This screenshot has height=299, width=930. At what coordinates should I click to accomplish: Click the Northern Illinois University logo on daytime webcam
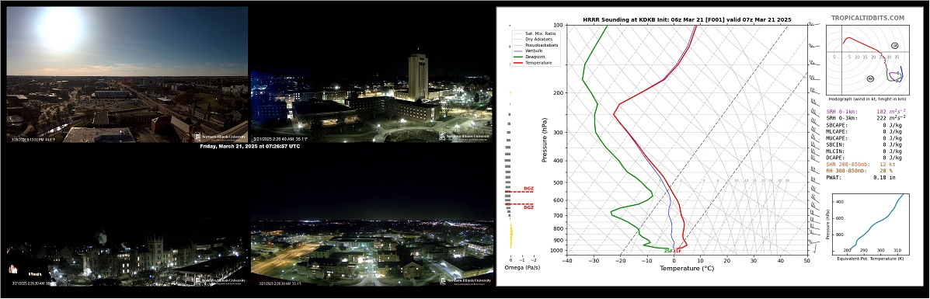coord(220,137)
